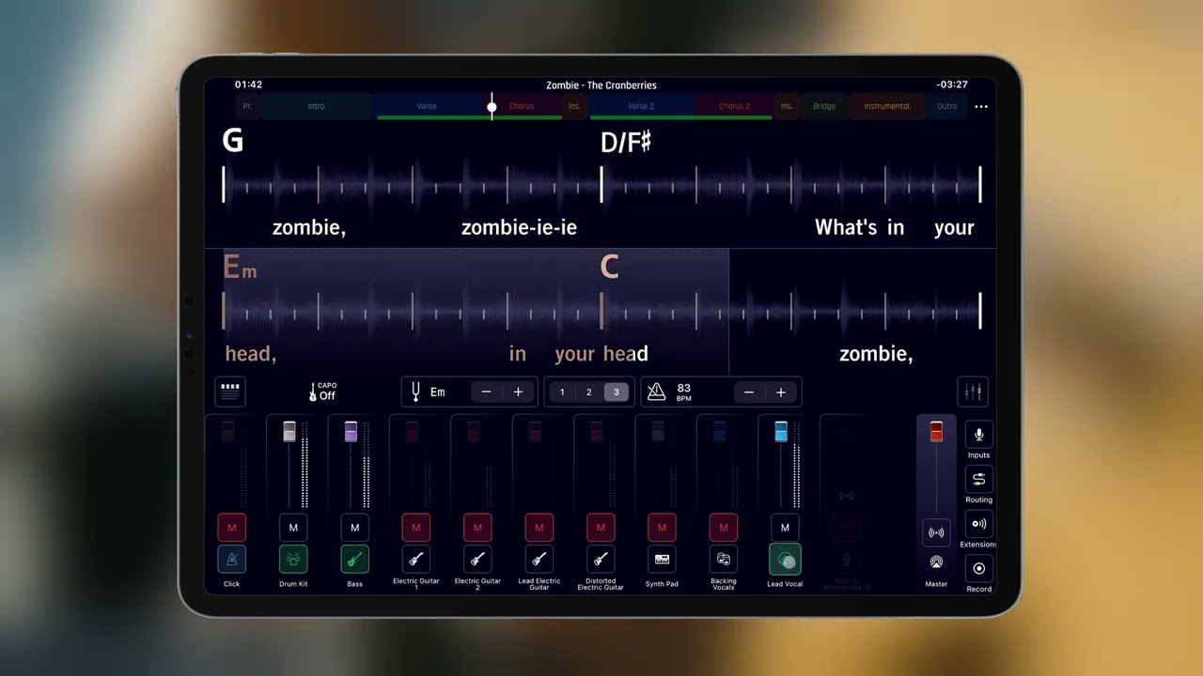
Task: Unmute the Distorted Electric Guitar track
Action: coord(601,528)
